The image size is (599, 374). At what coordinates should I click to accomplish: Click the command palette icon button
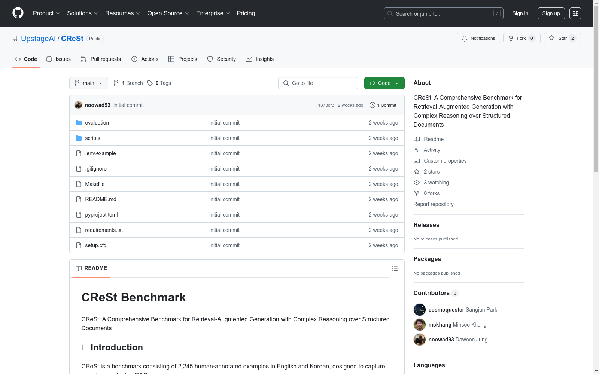575,13
